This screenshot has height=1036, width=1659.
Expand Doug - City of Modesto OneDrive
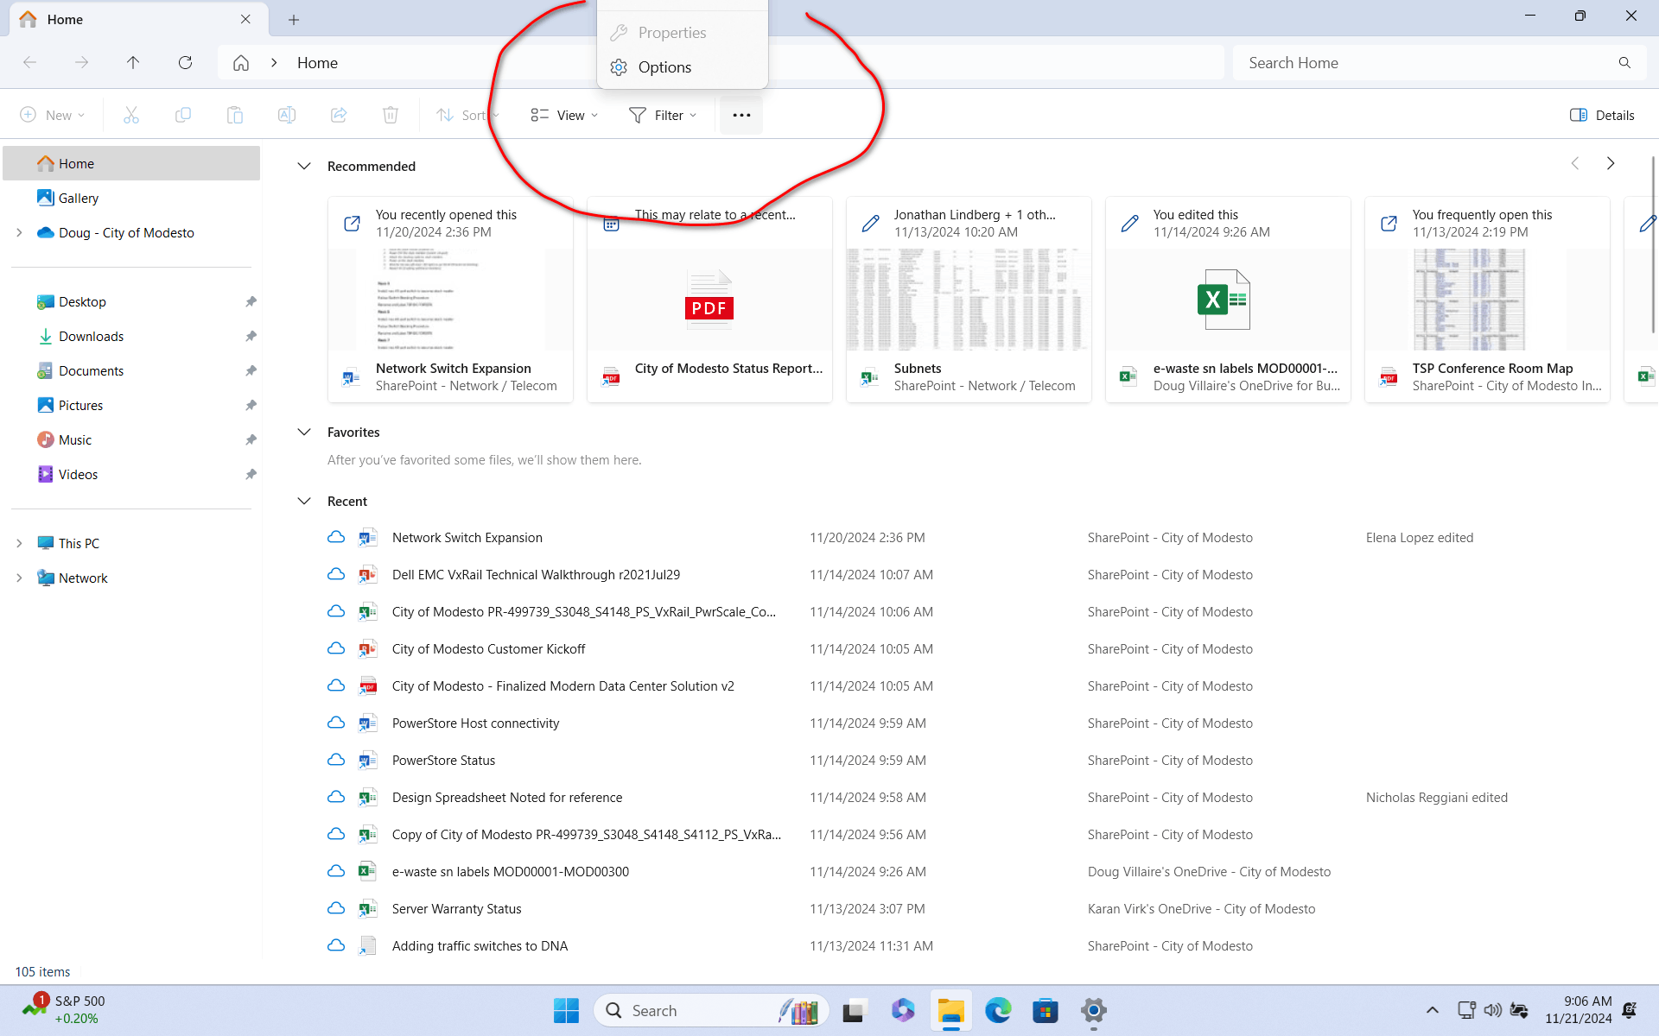[x=19, y=232]
